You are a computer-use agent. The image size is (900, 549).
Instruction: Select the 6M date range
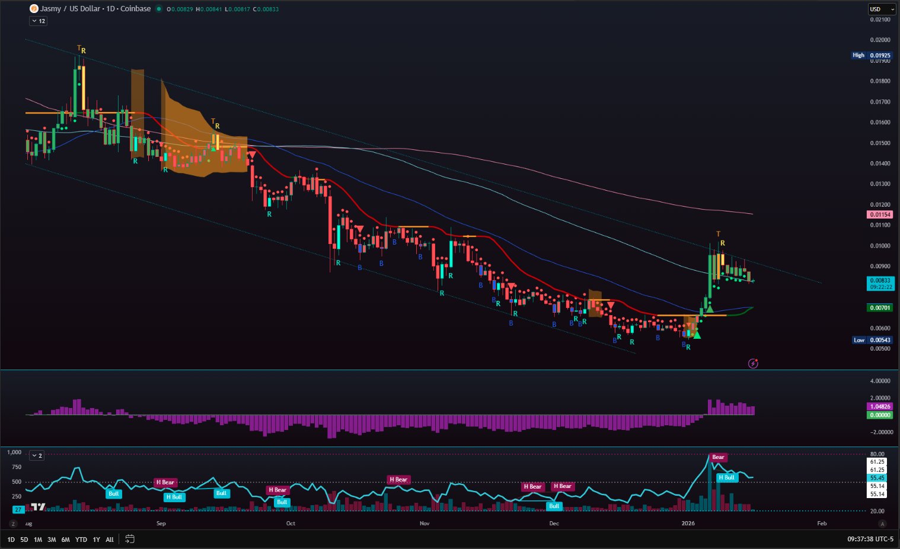(65, 540)
